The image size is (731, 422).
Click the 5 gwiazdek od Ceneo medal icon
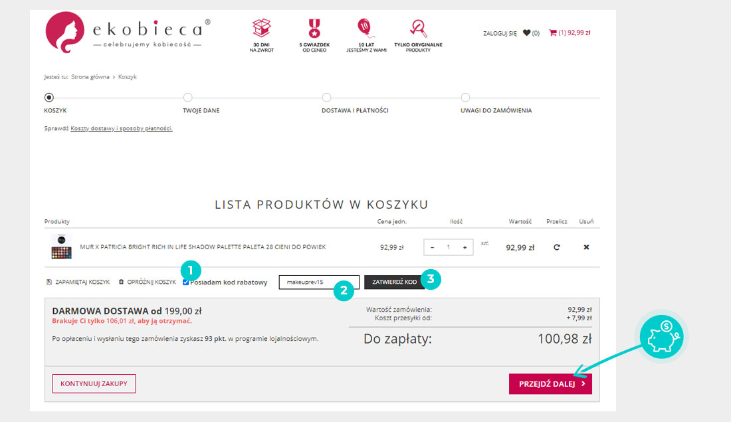pos(315,28)
